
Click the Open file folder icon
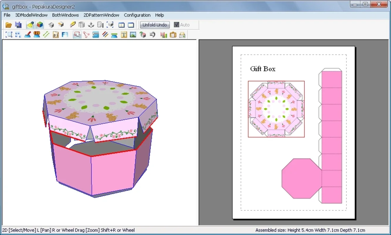pos(9,25)
